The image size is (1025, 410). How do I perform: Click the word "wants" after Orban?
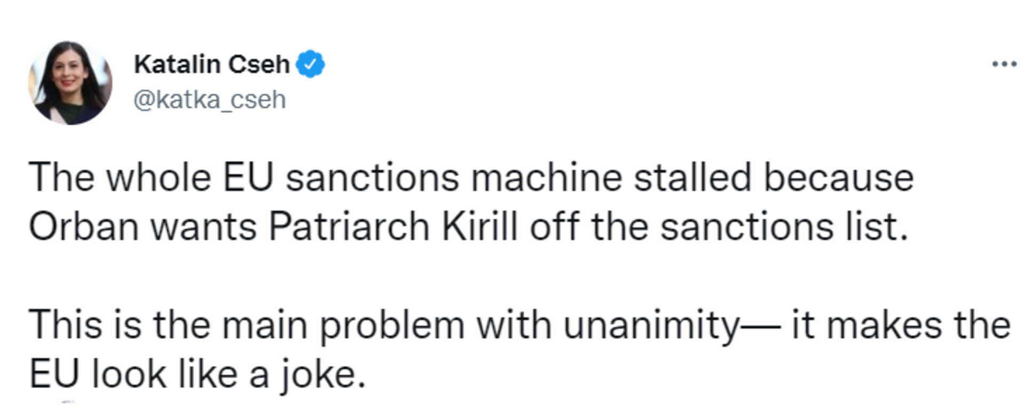click(x=204, y=227)
